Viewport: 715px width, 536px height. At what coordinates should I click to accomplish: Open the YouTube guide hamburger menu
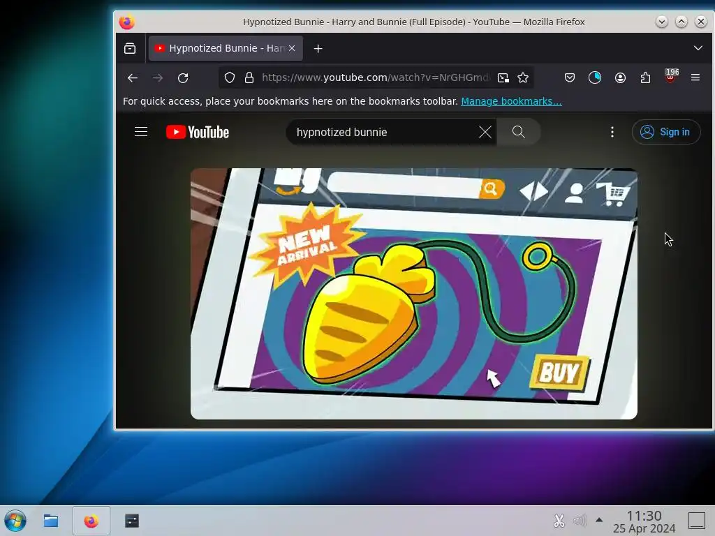pos(141,132)
